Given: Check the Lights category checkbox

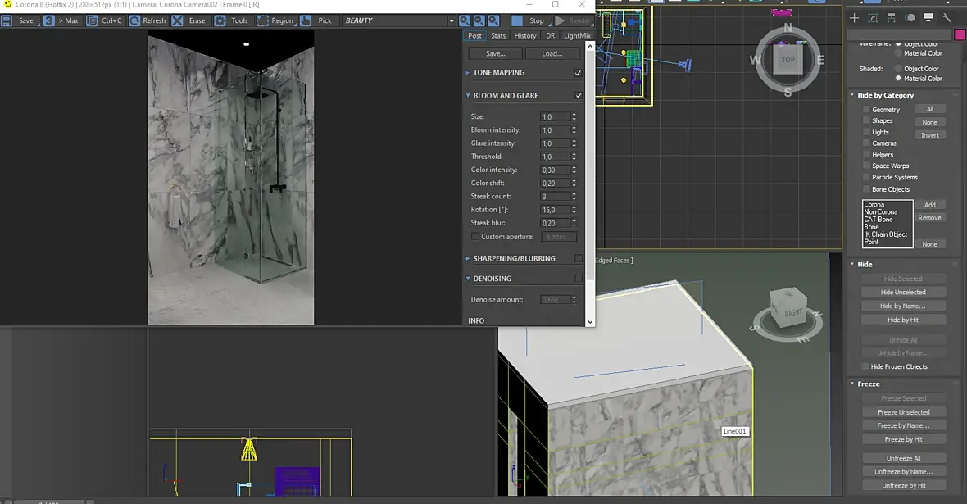Looking at the screenshot, I should (x=866, y=132).
